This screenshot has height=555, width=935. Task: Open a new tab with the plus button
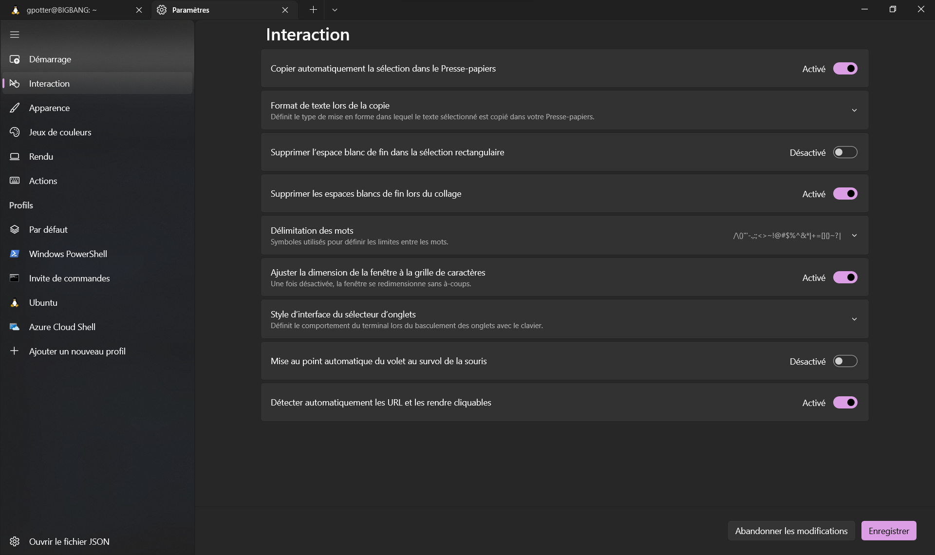click(x=313, y=10)
